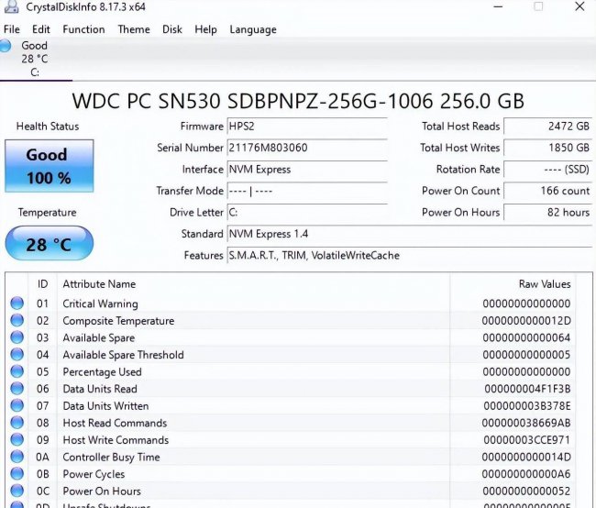Click Rotation Rate value ---- (SSD)
Screen dimensions: 596x508
tap(547, 170)
